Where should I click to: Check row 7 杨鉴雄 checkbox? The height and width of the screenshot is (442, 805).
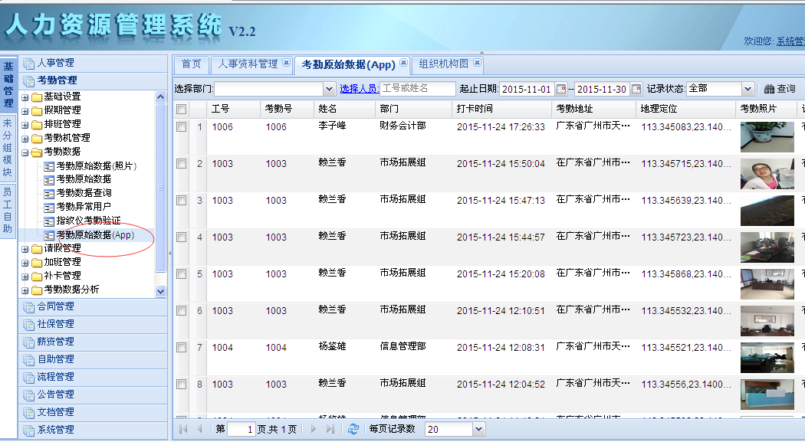pos(181,348)
